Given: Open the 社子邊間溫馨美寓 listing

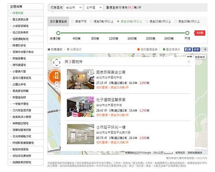Looking at the screenshot, I should (111, 100).
